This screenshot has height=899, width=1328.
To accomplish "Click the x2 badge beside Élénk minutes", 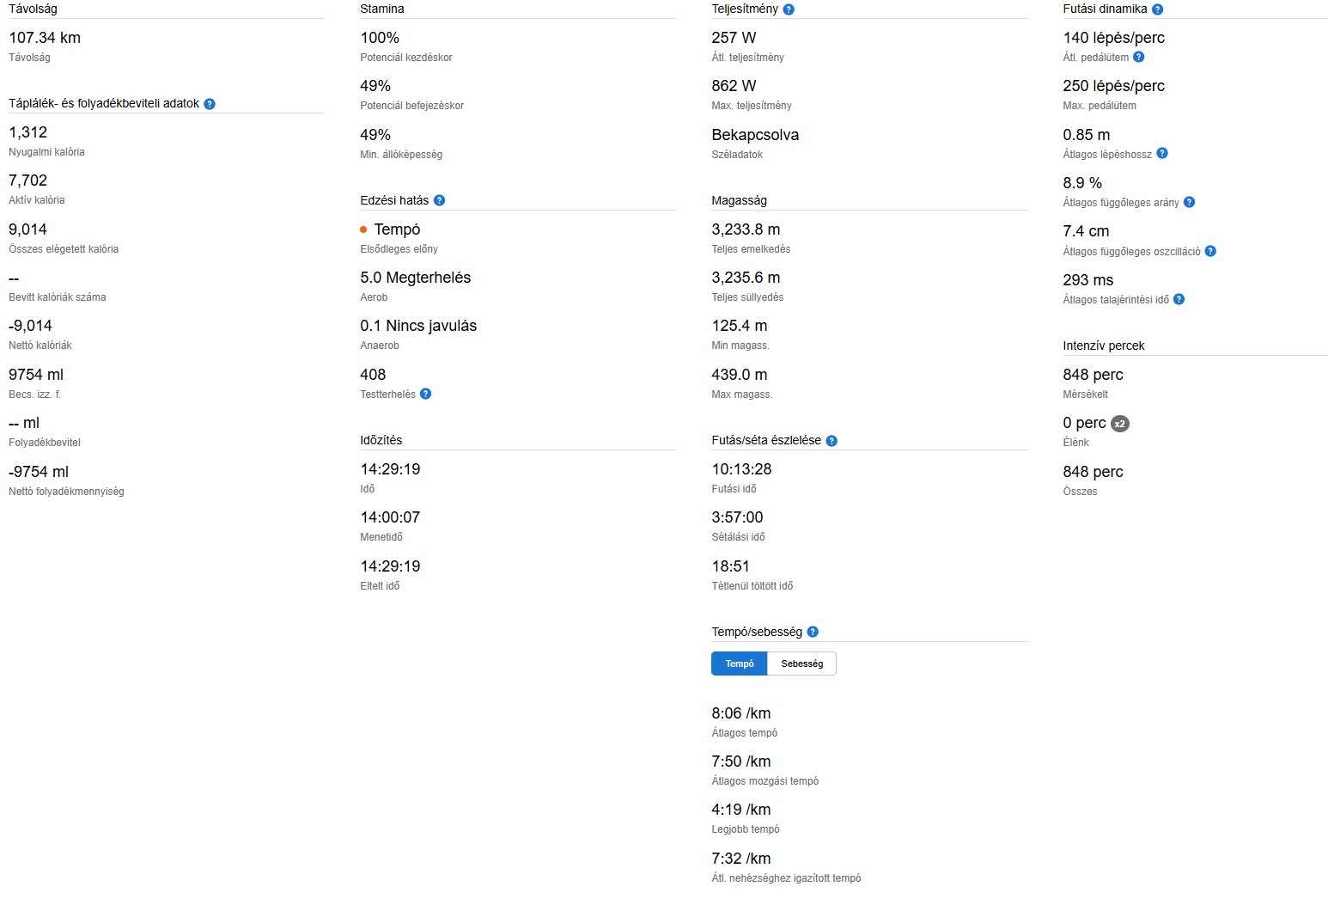I will click(x=1119, y=424).
